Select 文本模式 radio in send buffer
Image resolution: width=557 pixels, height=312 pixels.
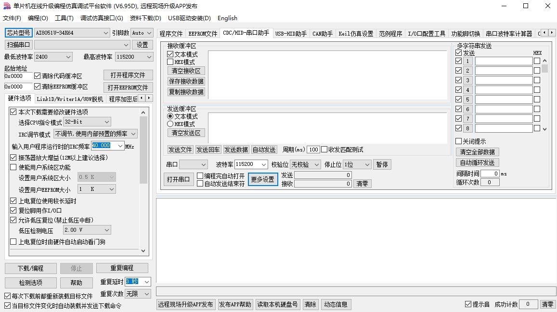coord(170,116)
